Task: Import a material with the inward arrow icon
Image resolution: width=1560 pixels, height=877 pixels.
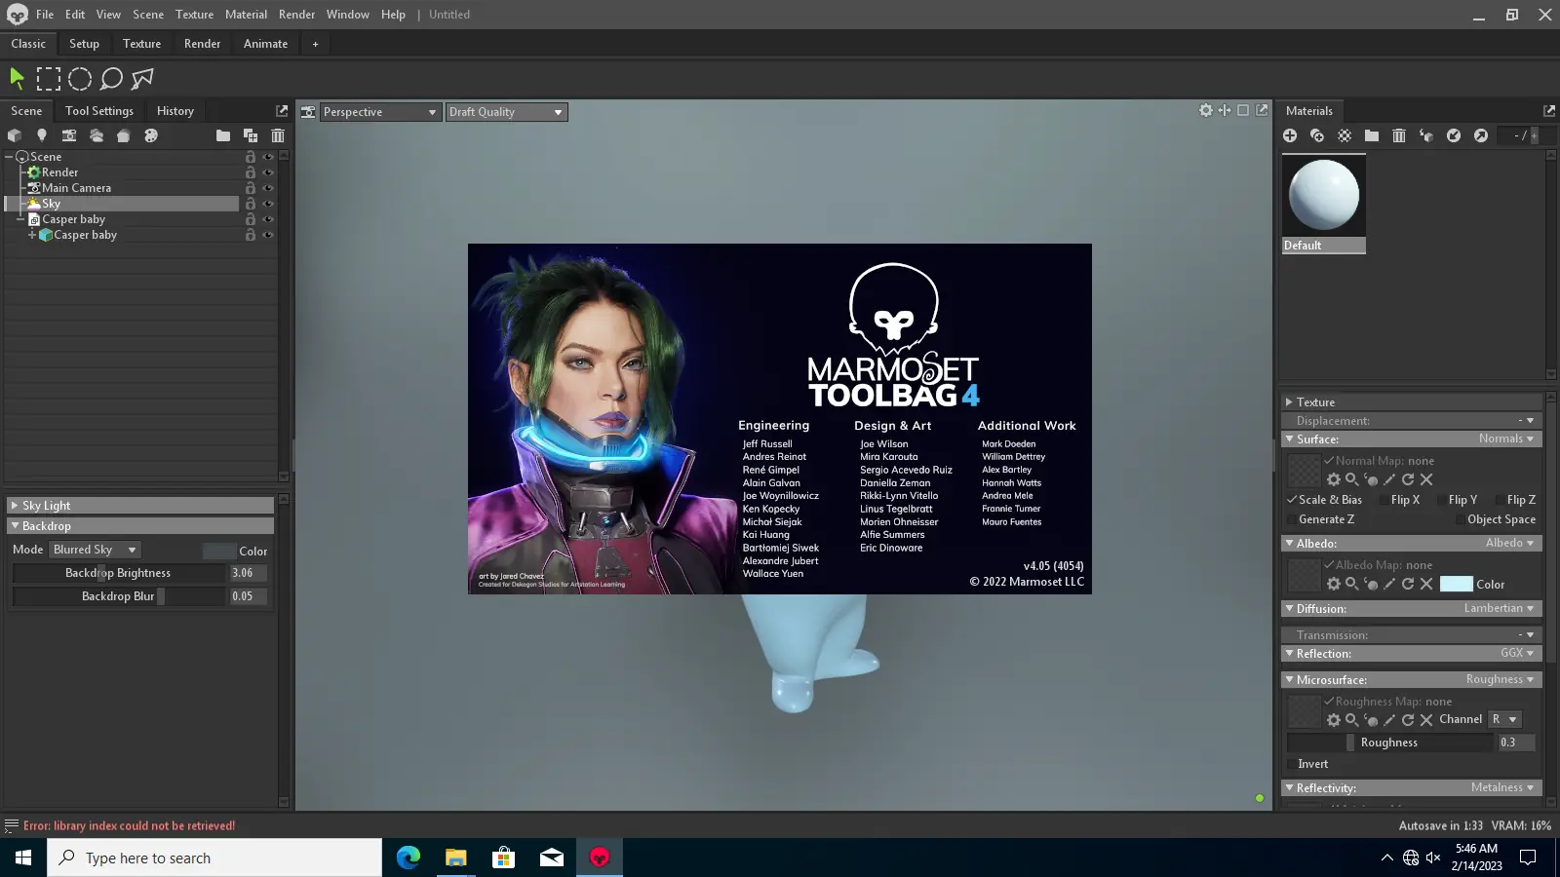Action: click(x=1454, y=135)
